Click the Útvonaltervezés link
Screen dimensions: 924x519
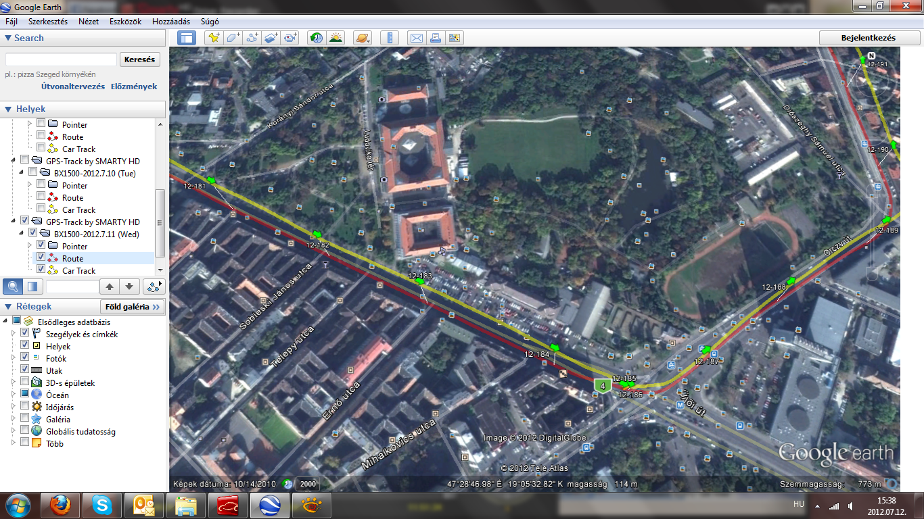click(x=72, y=86)
